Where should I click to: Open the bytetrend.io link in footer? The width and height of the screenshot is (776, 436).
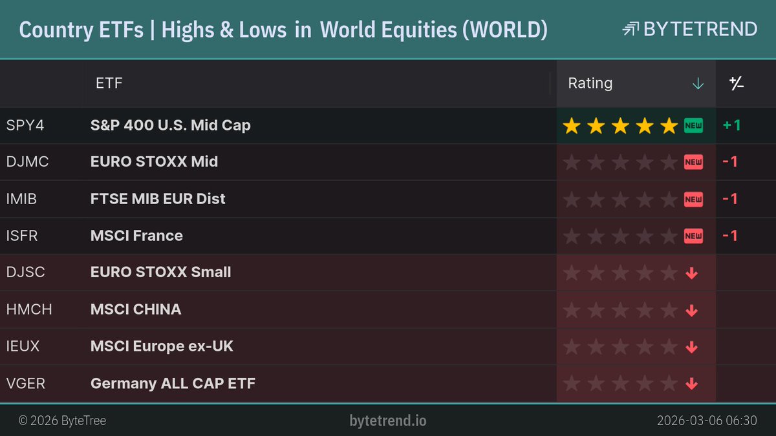(x=387, y=420)
